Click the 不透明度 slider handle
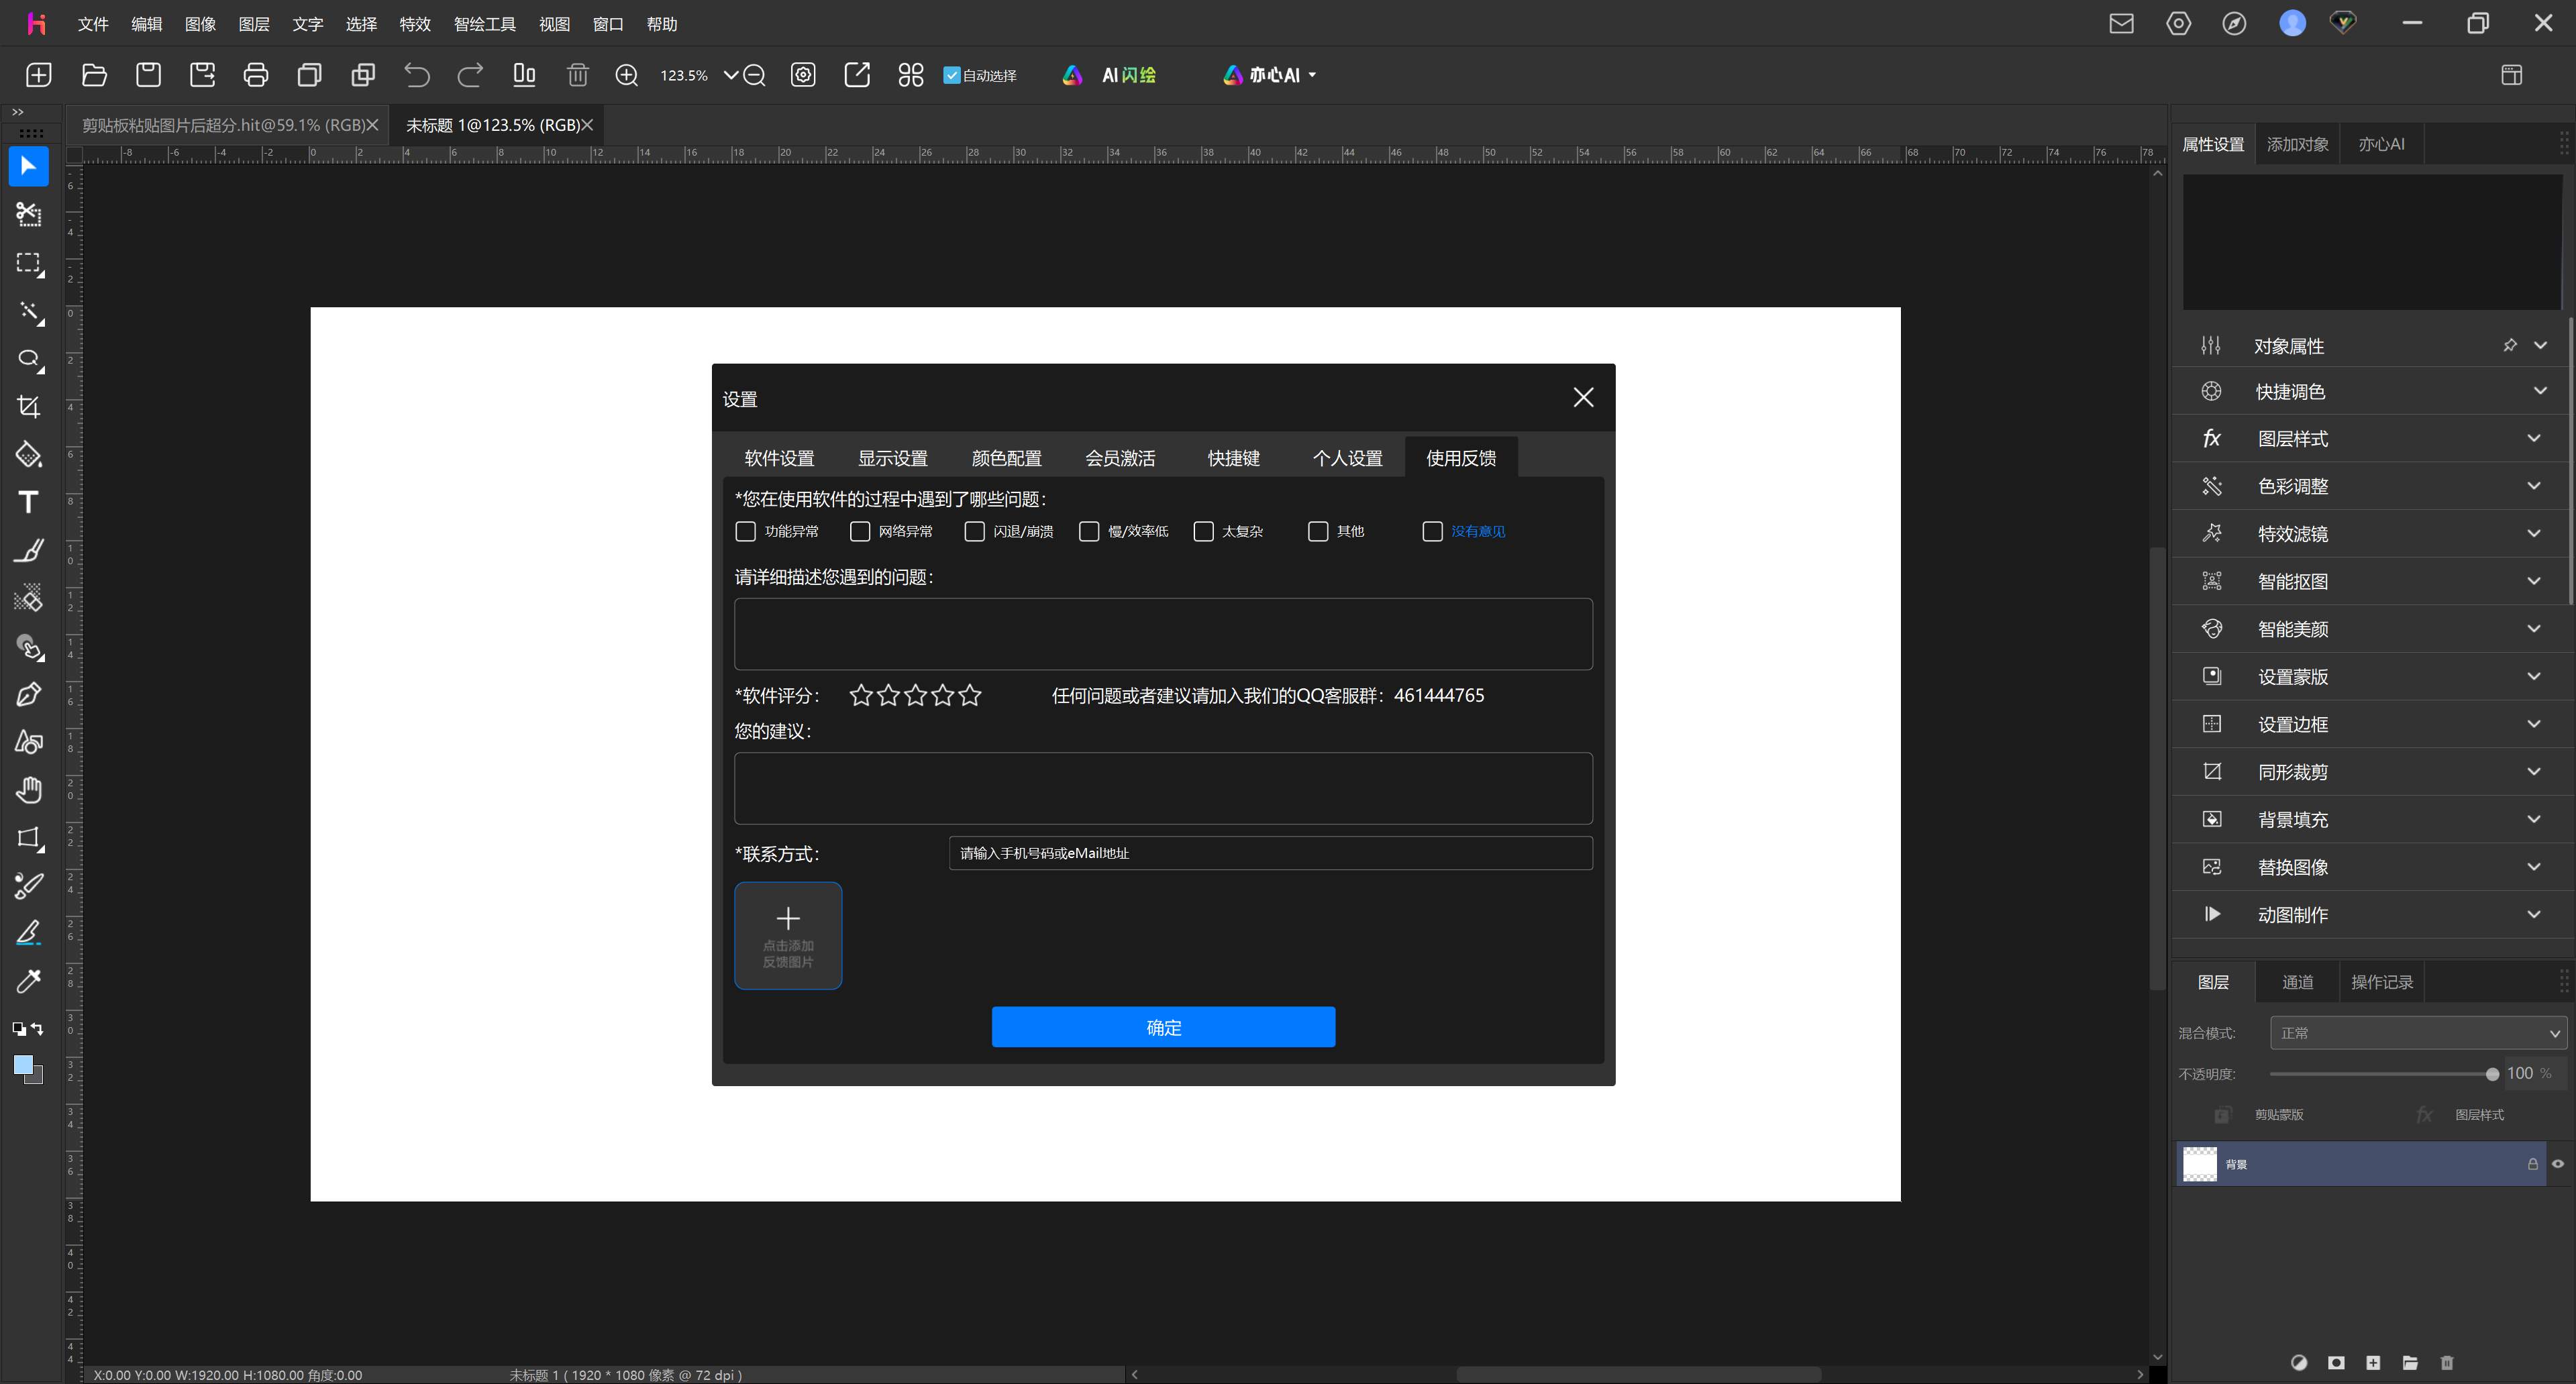Screen dimensions: 2576x1384 pos(2492,1074)
